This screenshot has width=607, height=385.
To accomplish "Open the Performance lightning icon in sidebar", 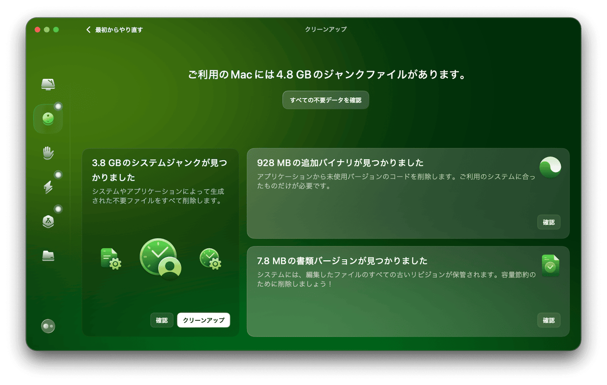I will tap(48, 187).
